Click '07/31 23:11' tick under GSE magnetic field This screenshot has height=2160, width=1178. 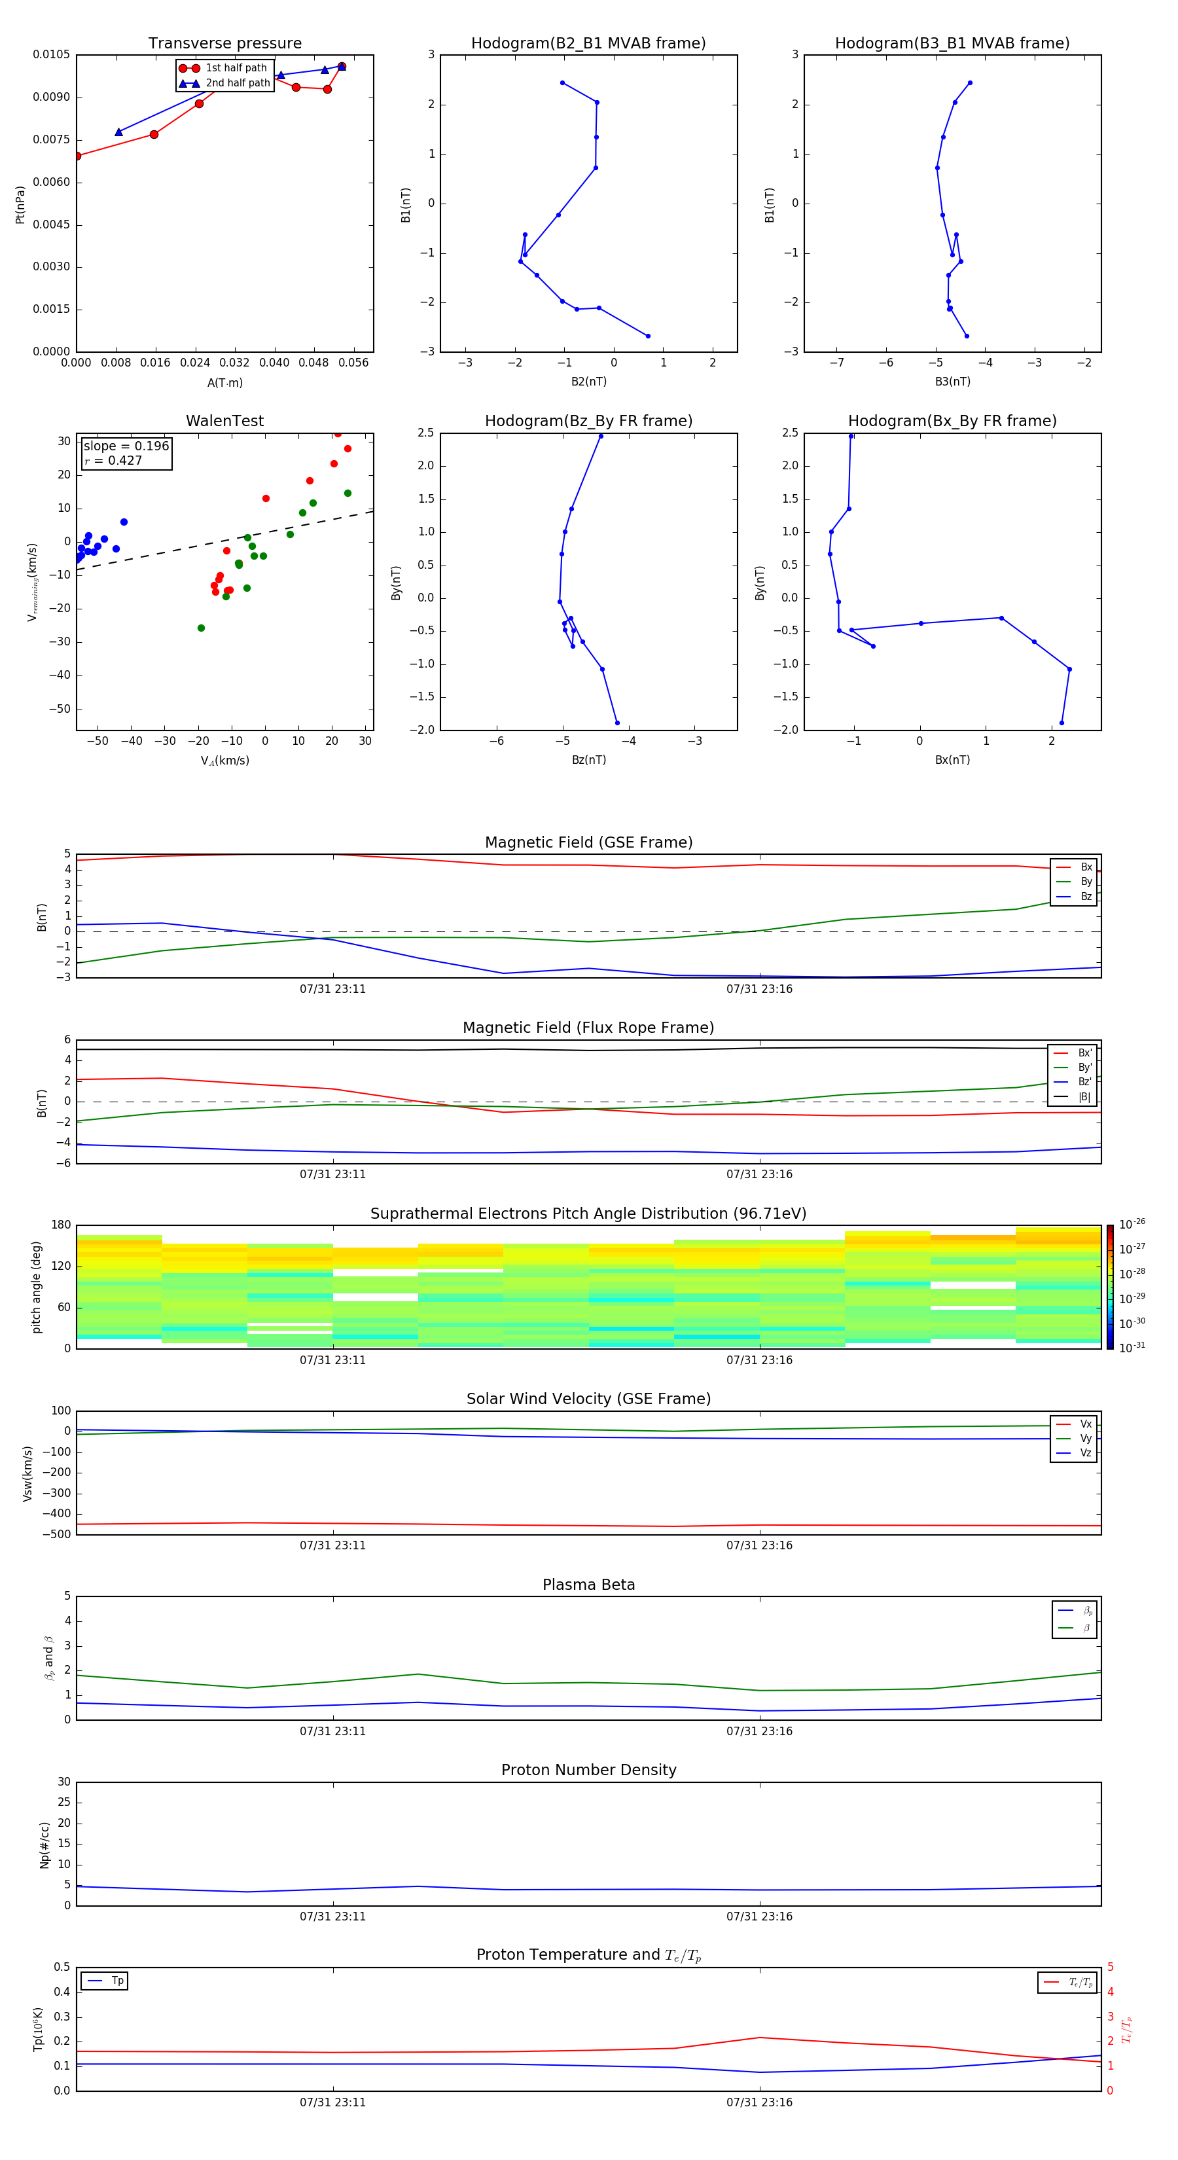tap(333, 990)
